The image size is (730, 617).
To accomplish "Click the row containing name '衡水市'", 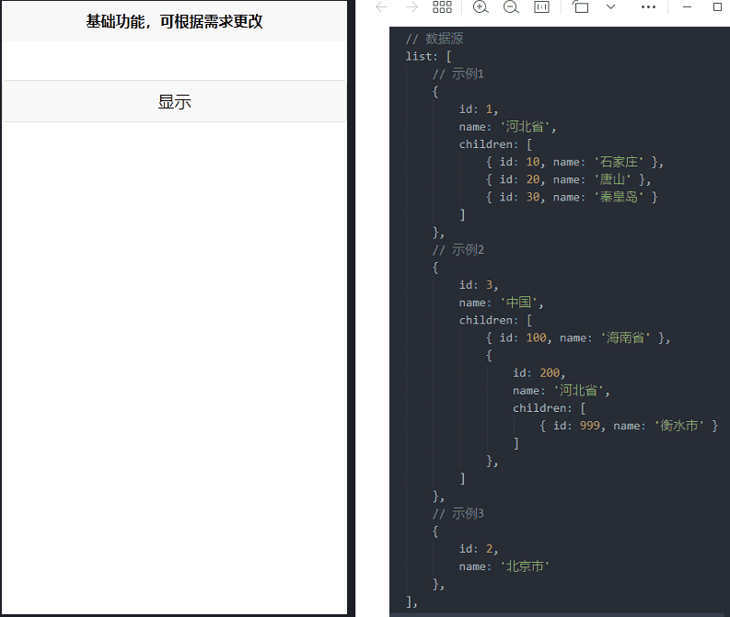I will point(629,426).
